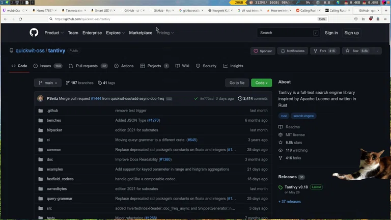Click the green commit status checkmark

(196, 98)
